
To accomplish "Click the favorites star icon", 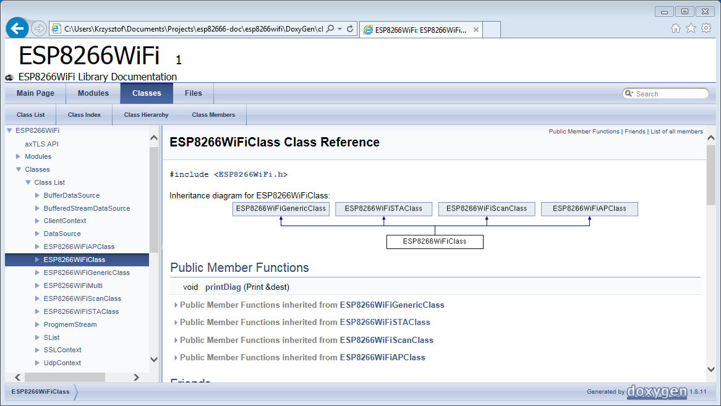I will coord(691,28).
